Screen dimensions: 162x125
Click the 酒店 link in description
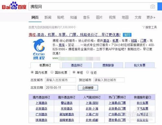point(106,41)
